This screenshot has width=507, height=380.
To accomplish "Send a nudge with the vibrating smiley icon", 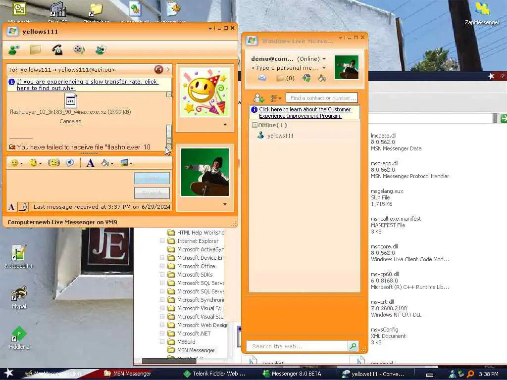I will point(53,163).
